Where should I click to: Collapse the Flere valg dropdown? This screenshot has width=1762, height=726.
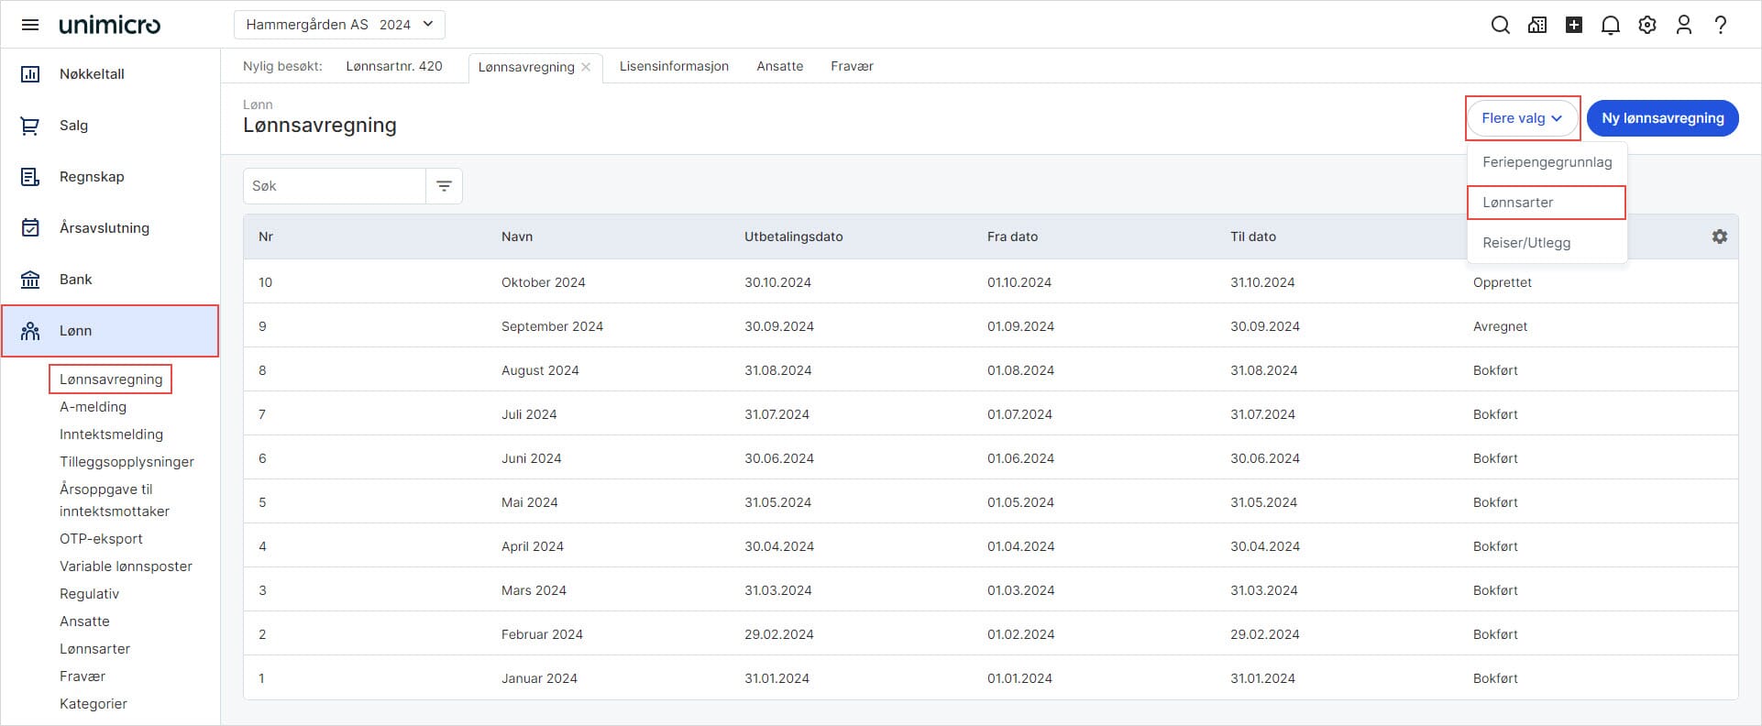(1522, 118)
